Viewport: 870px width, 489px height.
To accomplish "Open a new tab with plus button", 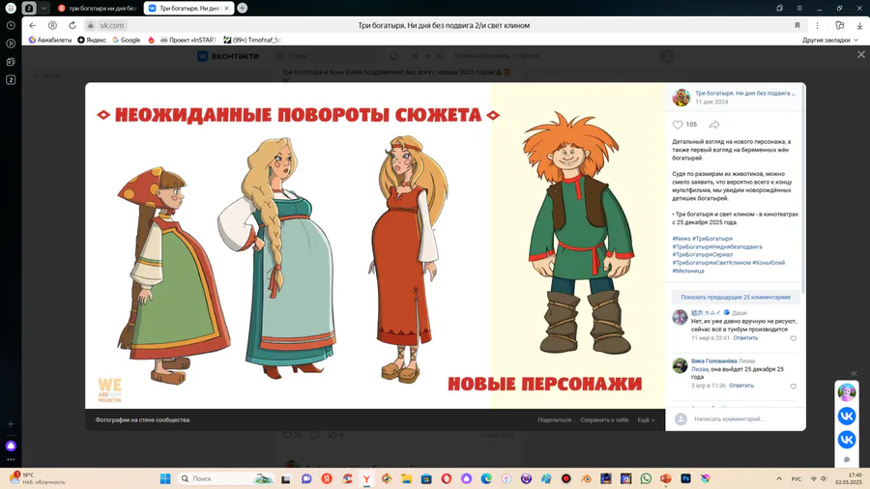I will click(243, 9).
